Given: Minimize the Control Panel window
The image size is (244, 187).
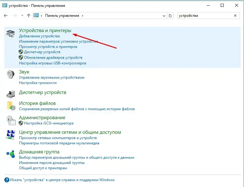Looking at the screenshot, I should pyautogui.click(x=208, y=6).
